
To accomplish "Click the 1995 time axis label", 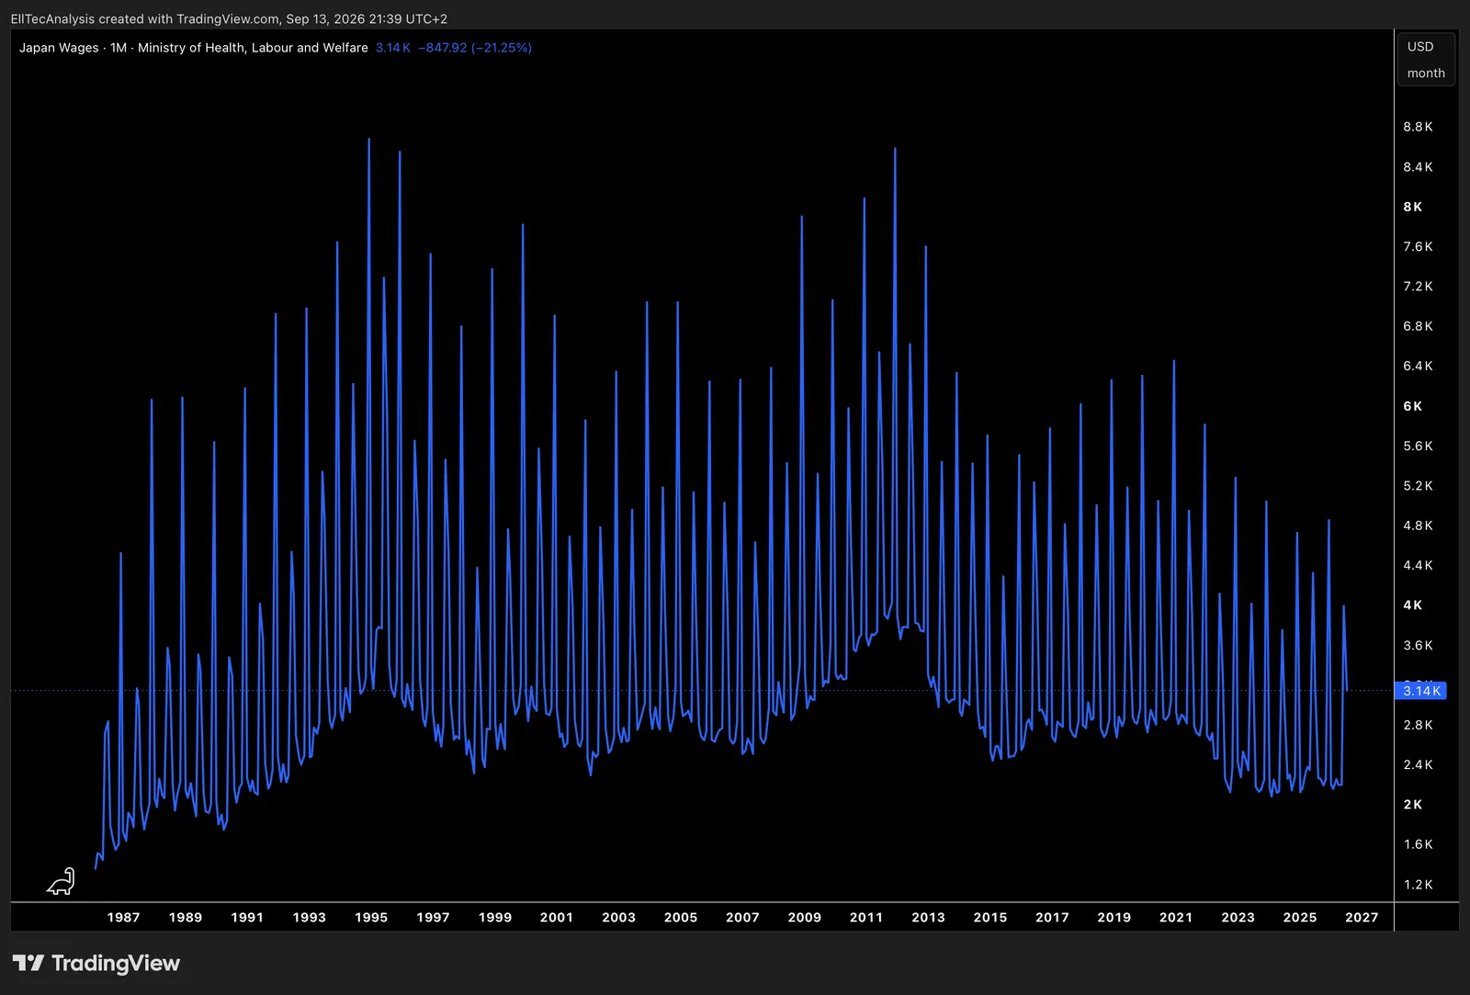I will 371,918.
